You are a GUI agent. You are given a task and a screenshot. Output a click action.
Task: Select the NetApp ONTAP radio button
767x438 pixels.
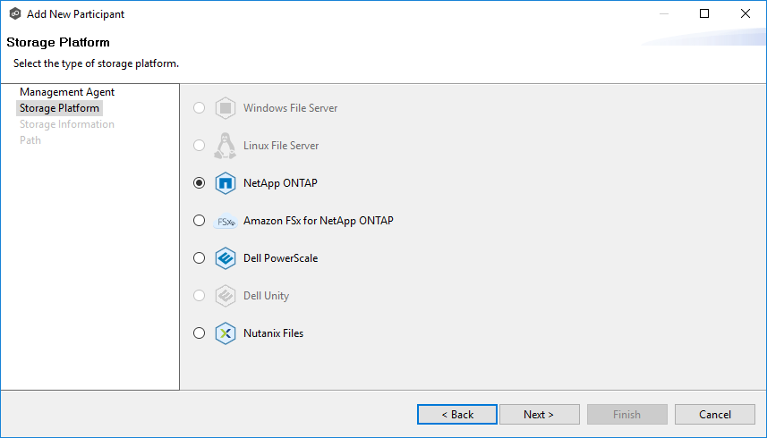coord(199,183)
